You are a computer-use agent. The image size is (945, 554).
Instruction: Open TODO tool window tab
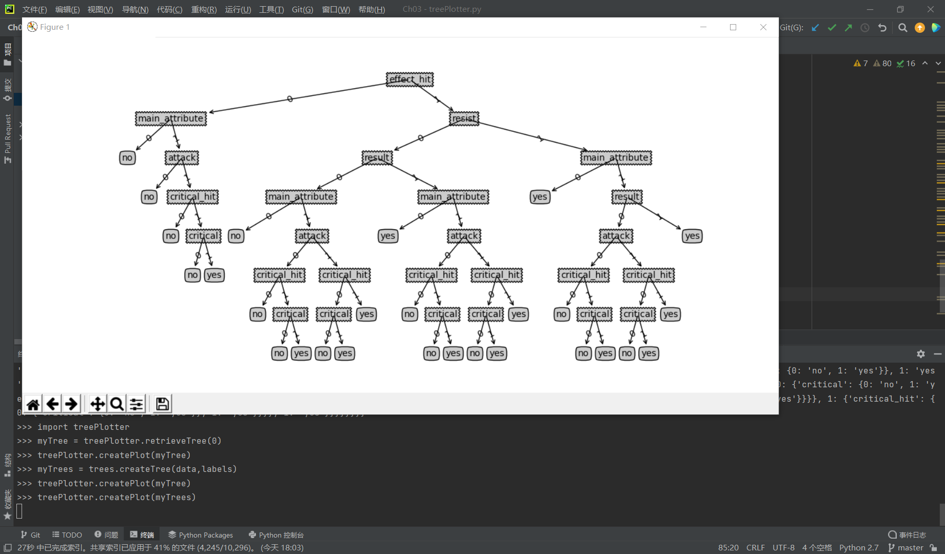[67, 535]
